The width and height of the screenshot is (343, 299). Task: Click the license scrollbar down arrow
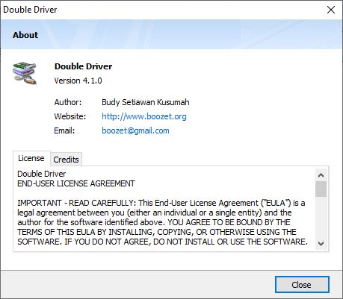[321, 243]
